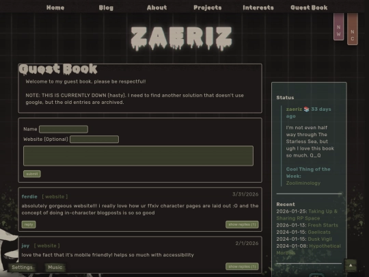Click ferdie's username
369x277 pixels.
[x=29, y=197]
